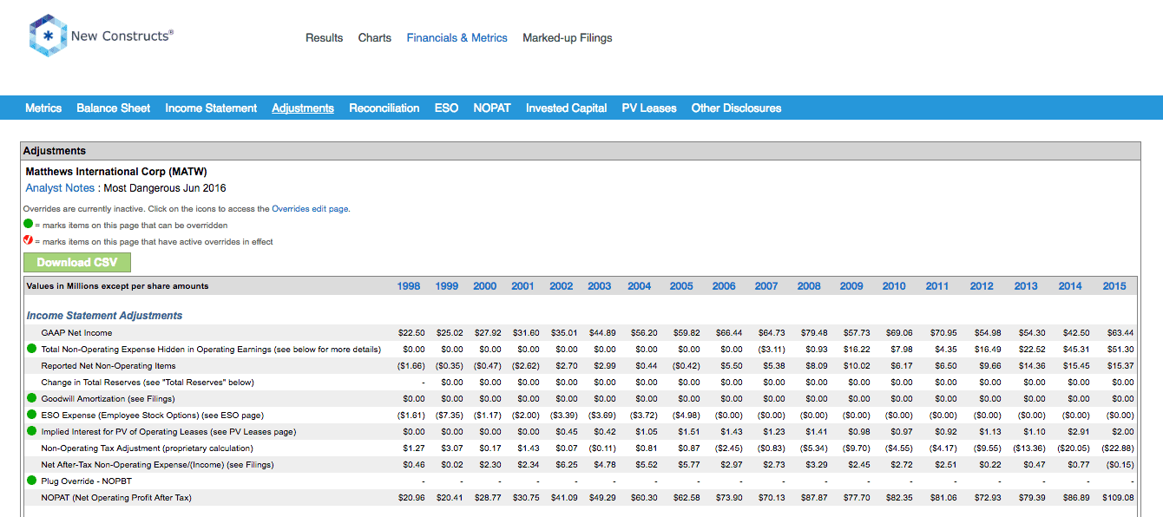The height and width of the screenshot is (517, 1163).
Task: Click green override dot for Plug Override - NOPBT
Action: coord(32,481)
